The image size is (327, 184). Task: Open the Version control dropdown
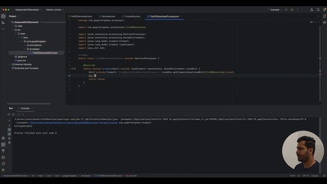click(x=55, y=10)
